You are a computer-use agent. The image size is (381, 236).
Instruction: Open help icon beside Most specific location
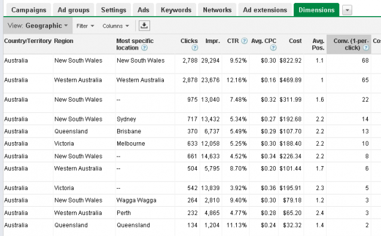pos(144,48)
